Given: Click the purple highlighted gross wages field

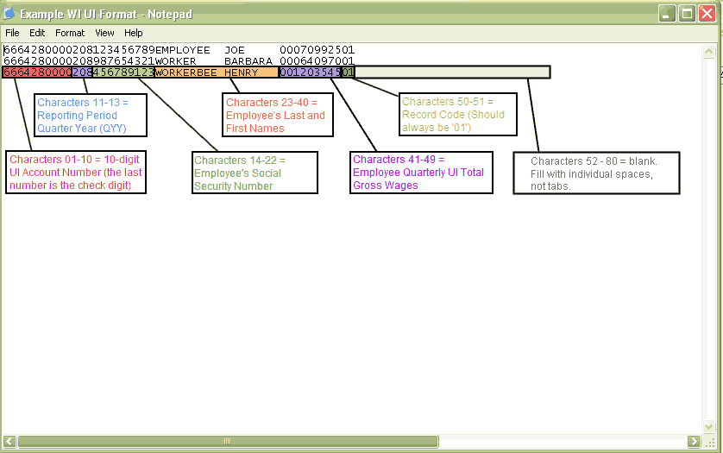Looking at the screenshot, I should pyautogui.click(x=309, y=72).
